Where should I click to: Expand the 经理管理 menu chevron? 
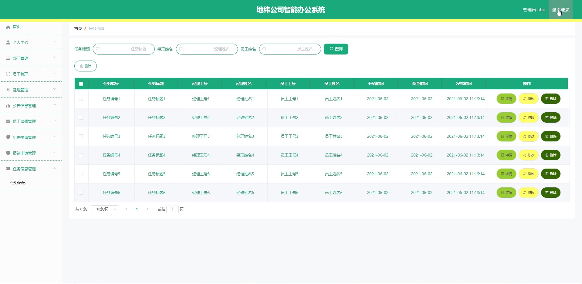(55, 89)
